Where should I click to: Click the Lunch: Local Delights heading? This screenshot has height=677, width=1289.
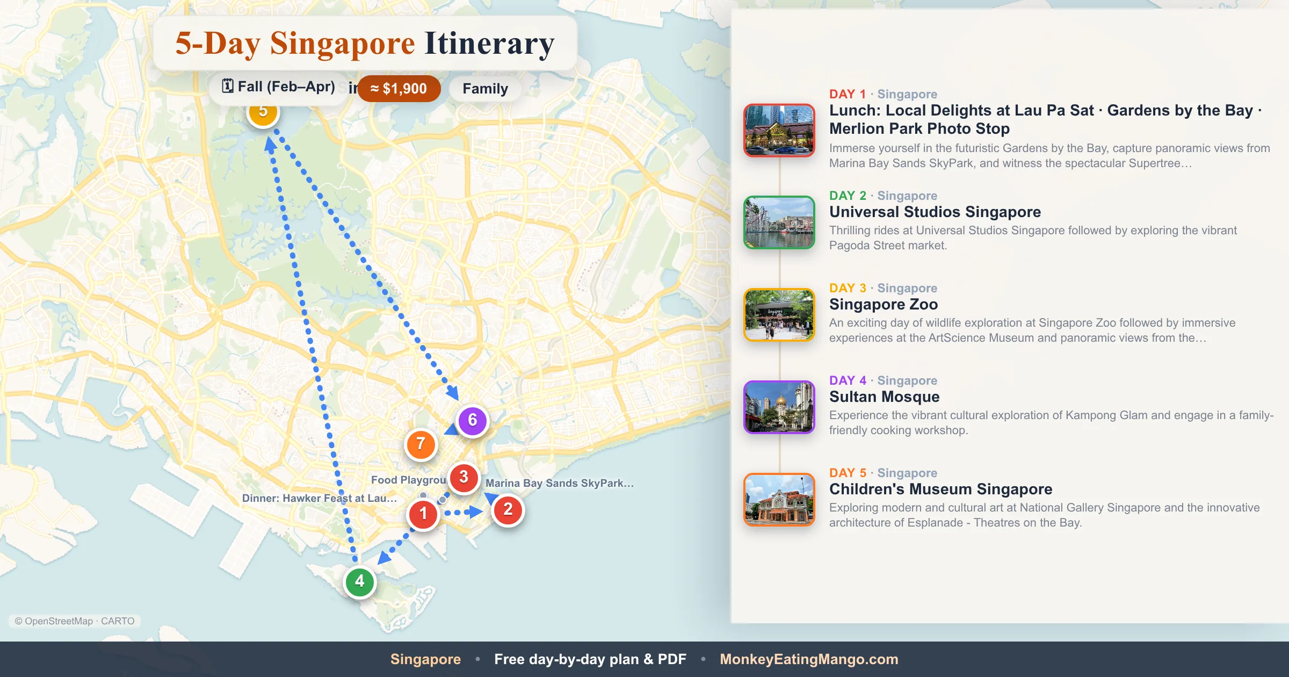1046,119
